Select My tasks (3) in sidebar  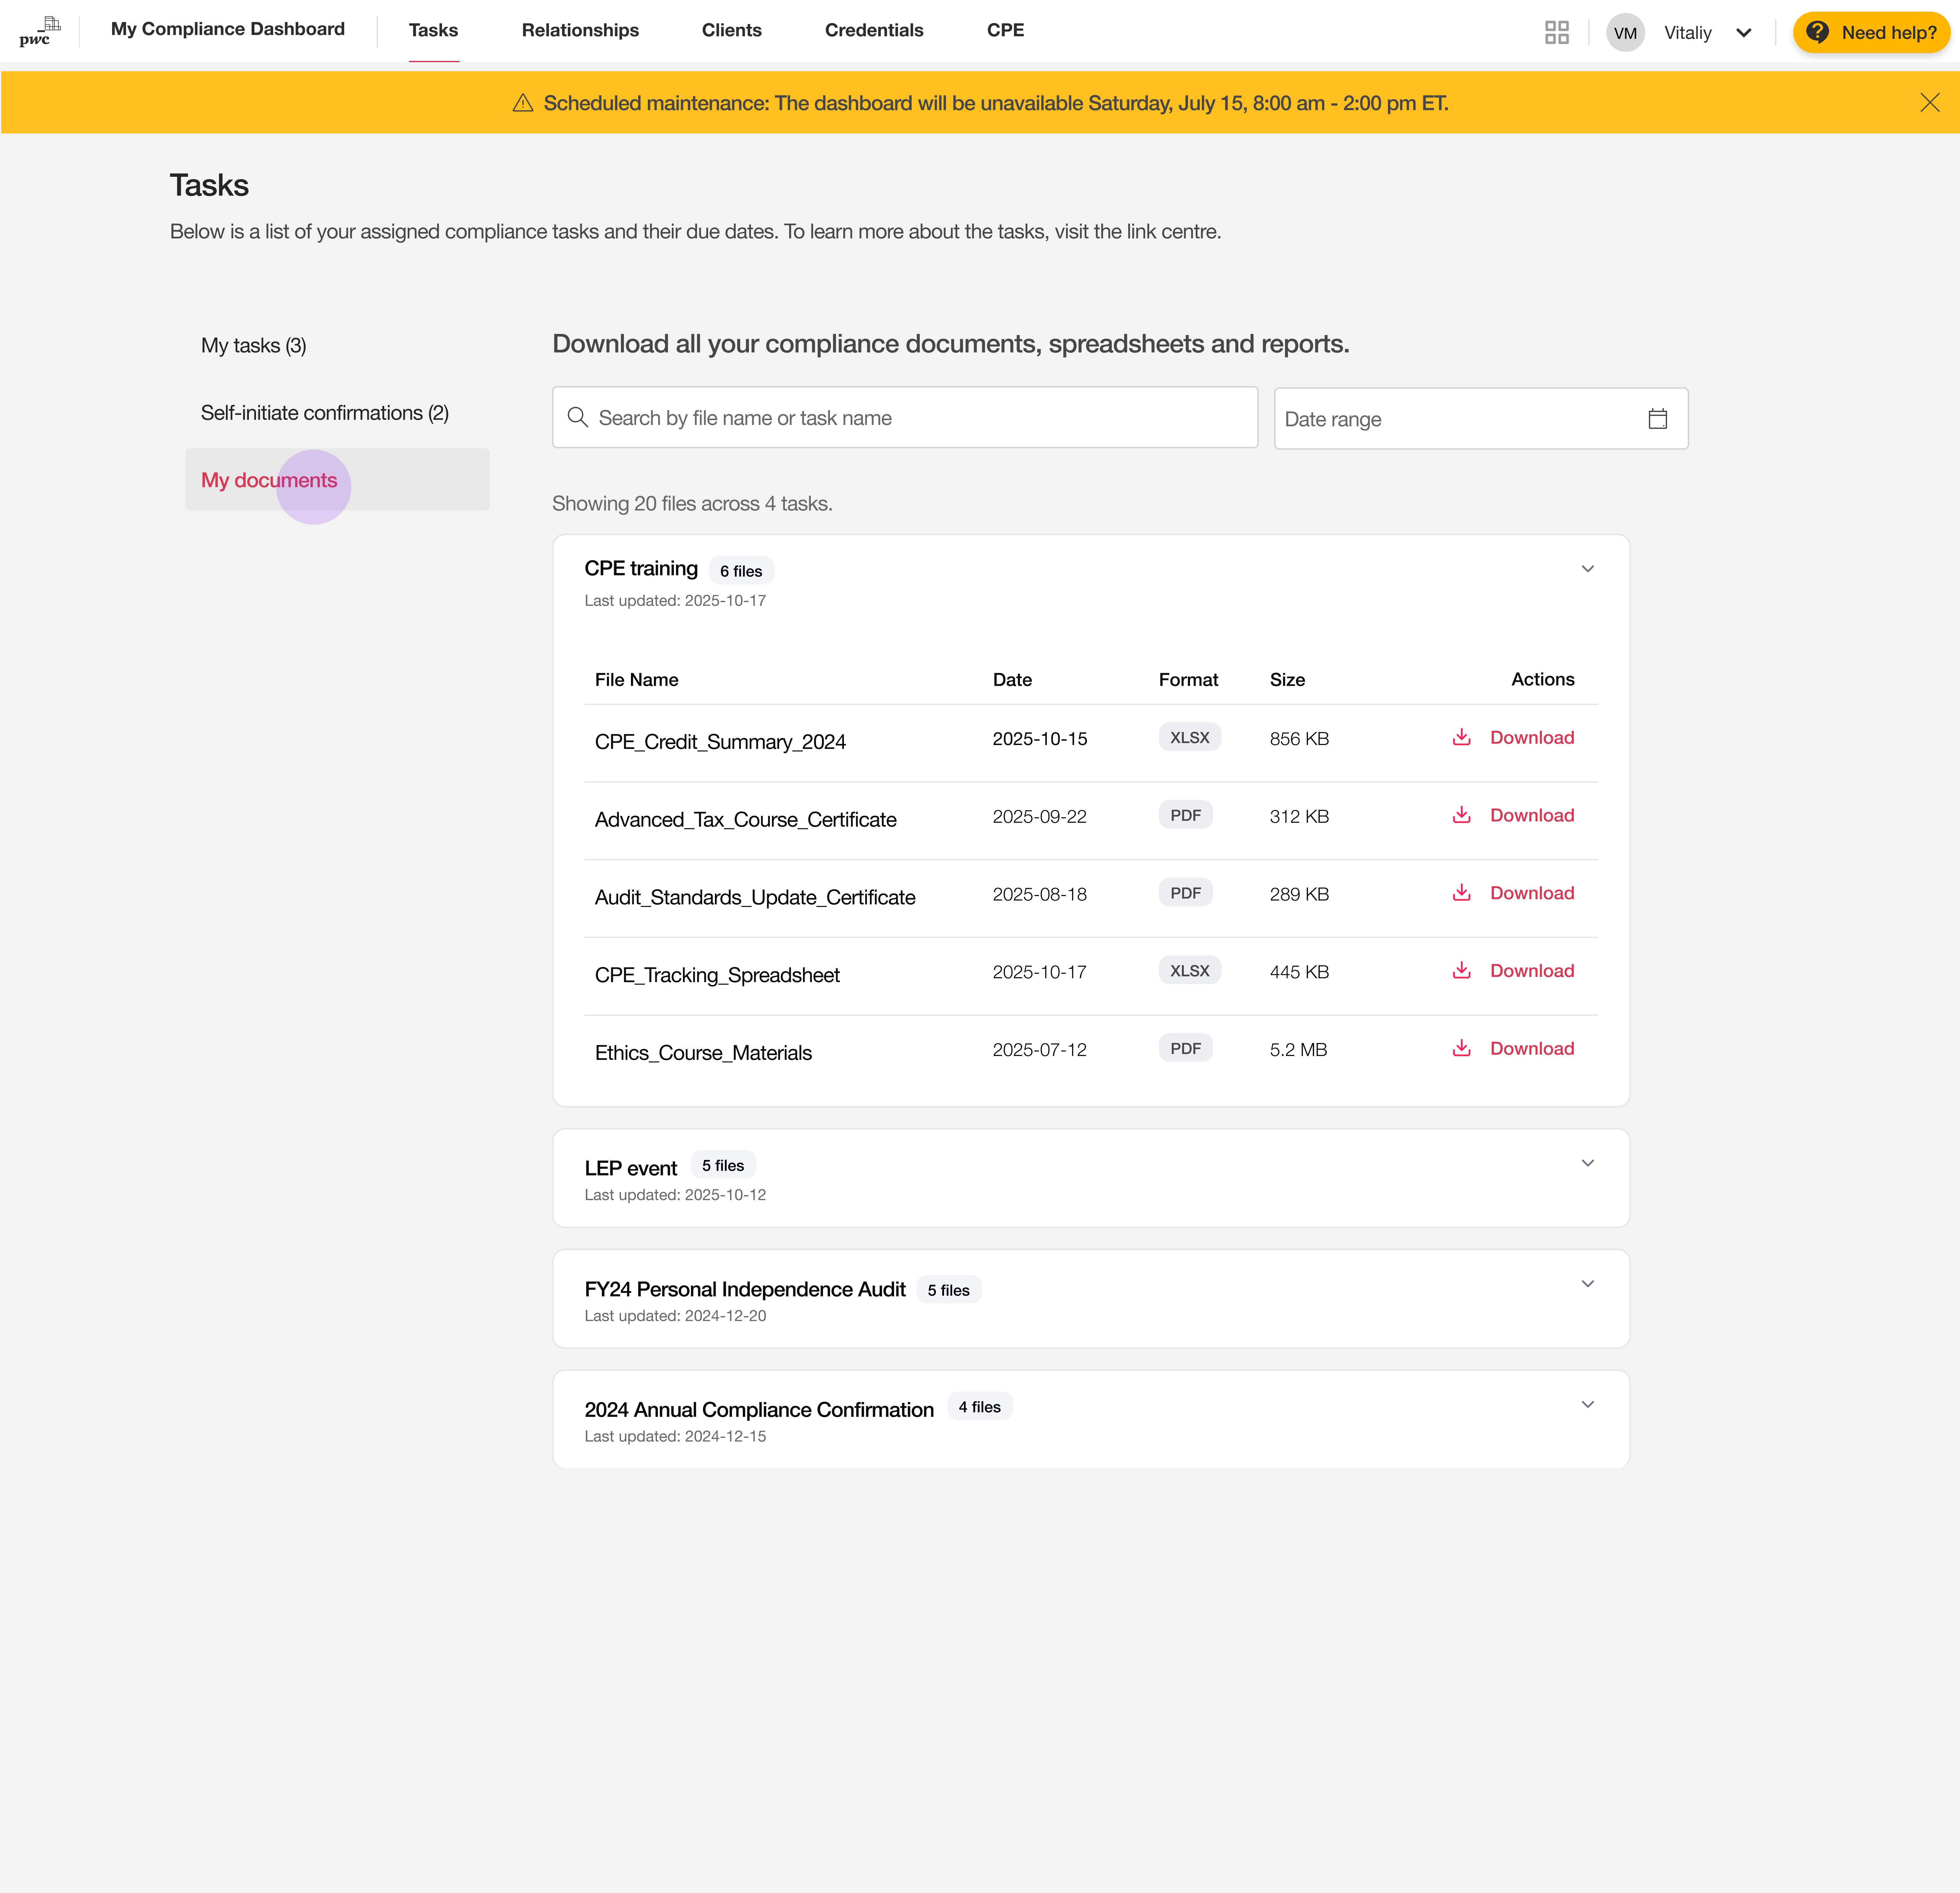click(x=254, y=346)
